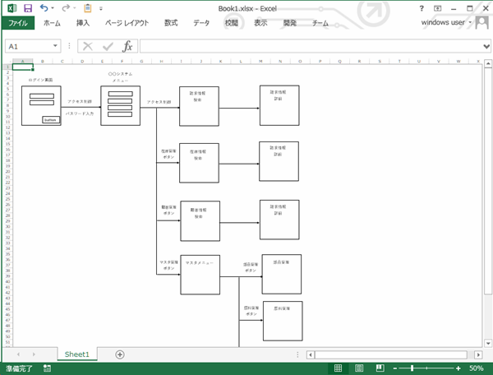Screen dimensions: 493x375
Task: Click the ログイン画面 shape box
Action: pyautogui.click(x=41, y=106)
